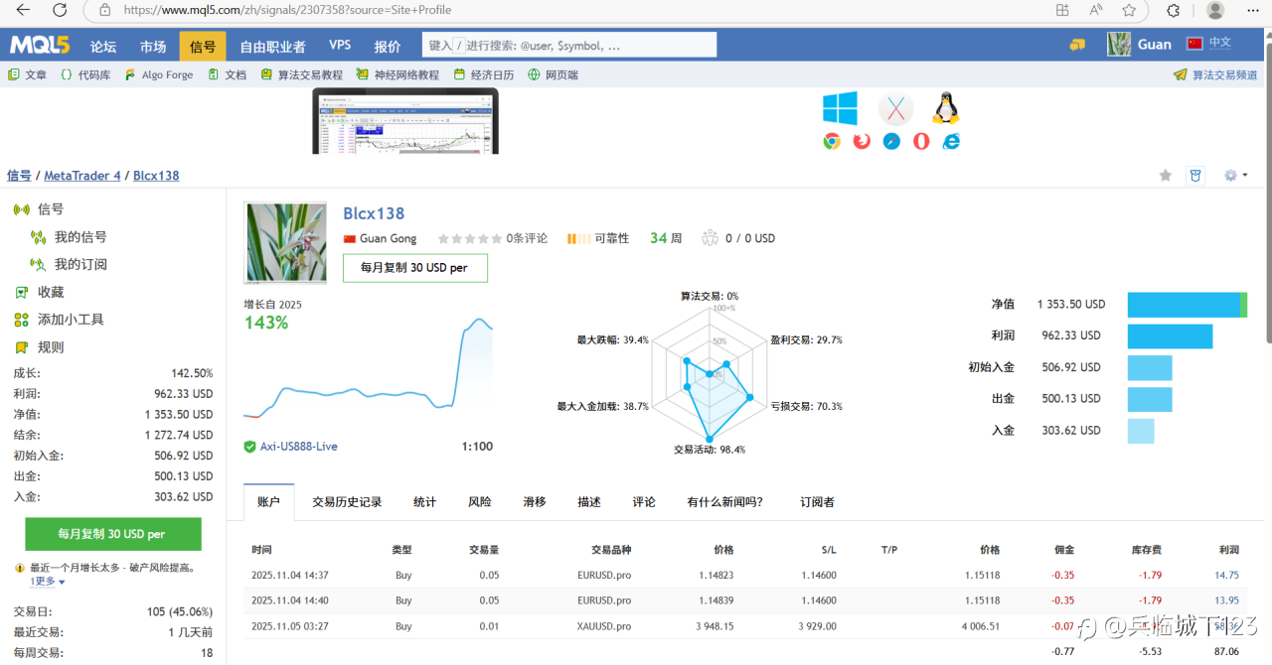
Task: Add page to favorites star in address bar
Action: [x=1129, y=10]
